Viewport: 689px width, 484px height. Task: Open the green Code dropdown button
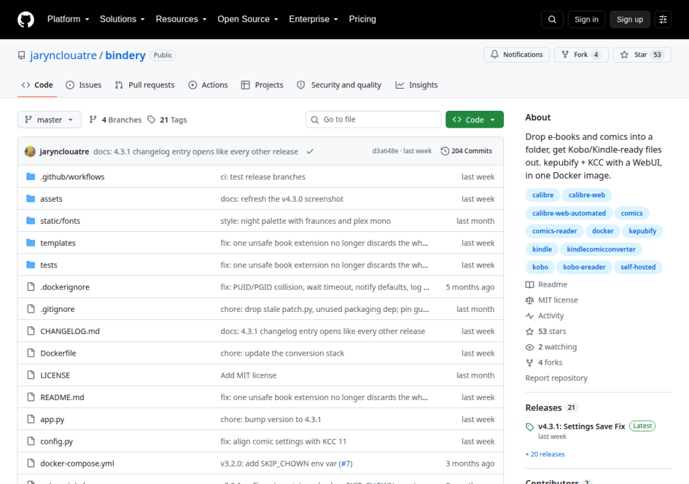click(x=474, y=120)
